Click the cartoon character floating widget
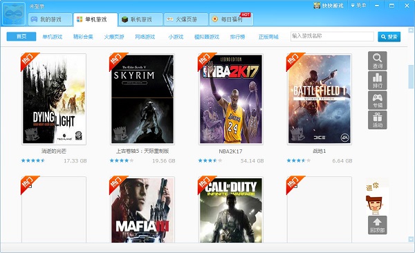Screen dimensions: 415x253 [x=377, y=197]
